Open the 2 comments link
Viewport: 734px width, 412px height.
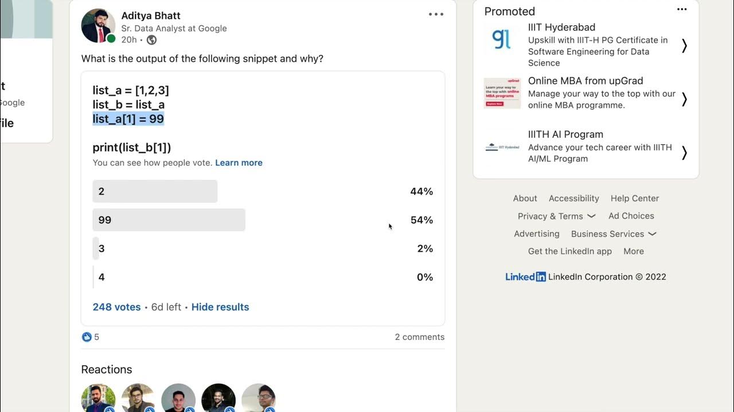click(x=419, y=337)
